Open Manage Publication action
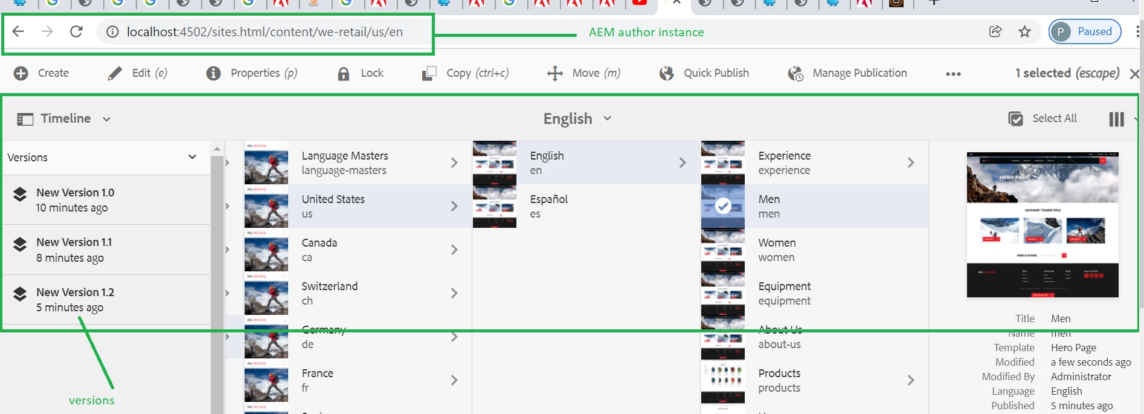 click(847, 73)
